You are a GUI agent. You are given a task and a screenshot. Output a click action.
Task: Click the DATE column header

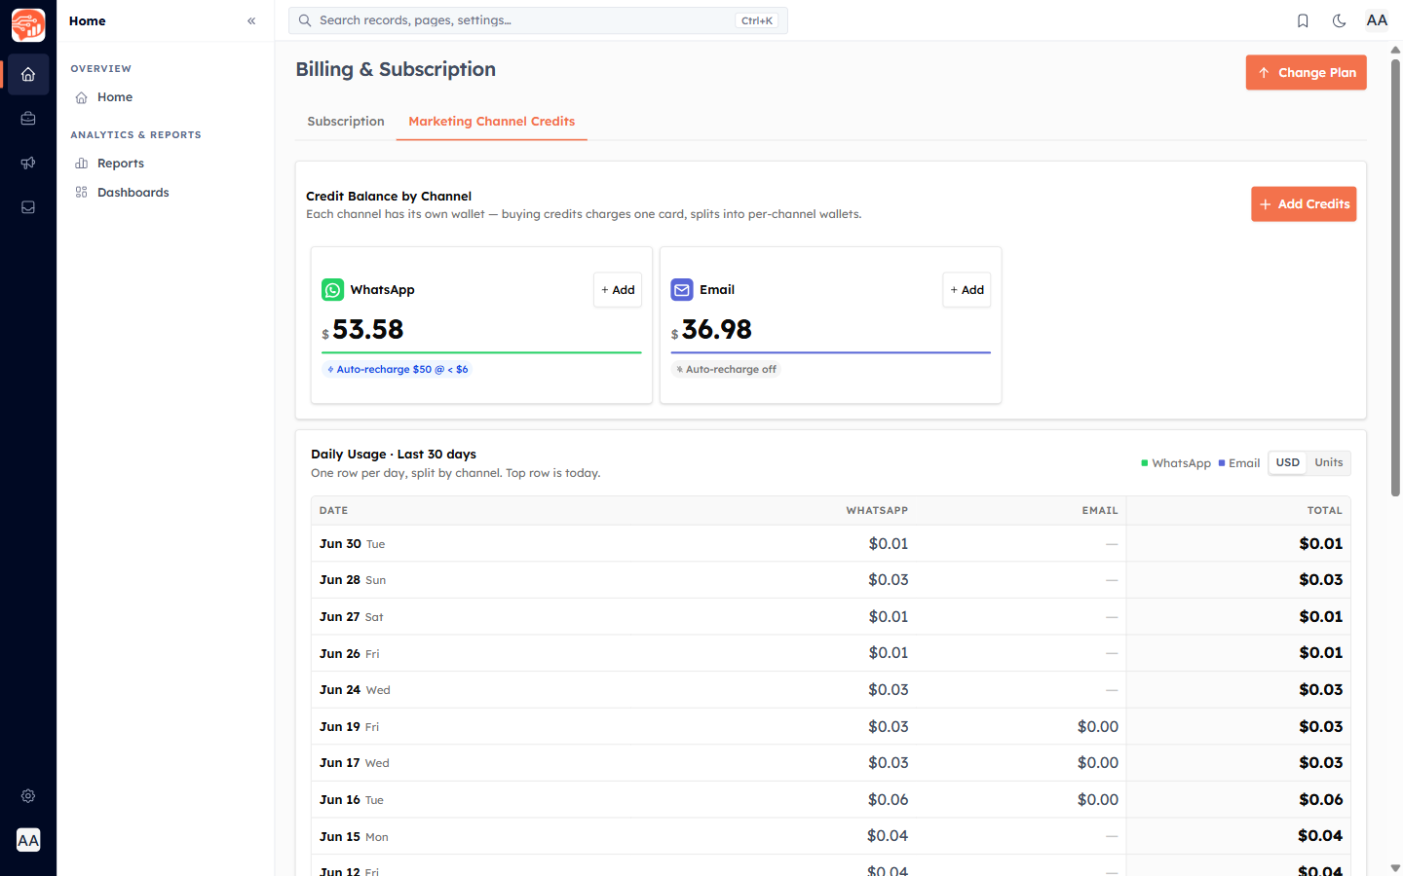[333, 511]
